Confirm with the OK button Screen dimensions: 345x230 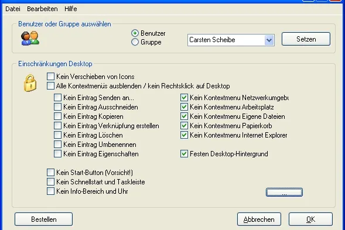click(x=310, y=219)
